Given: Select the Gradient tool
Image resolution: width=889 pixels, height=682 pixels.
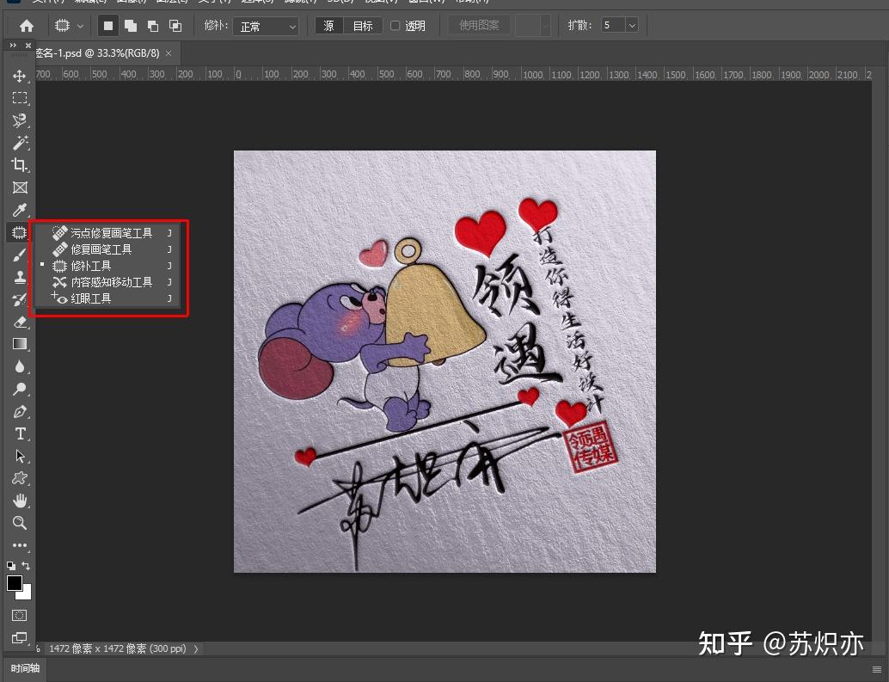Looking at the screenshot, I should [19, 344].
